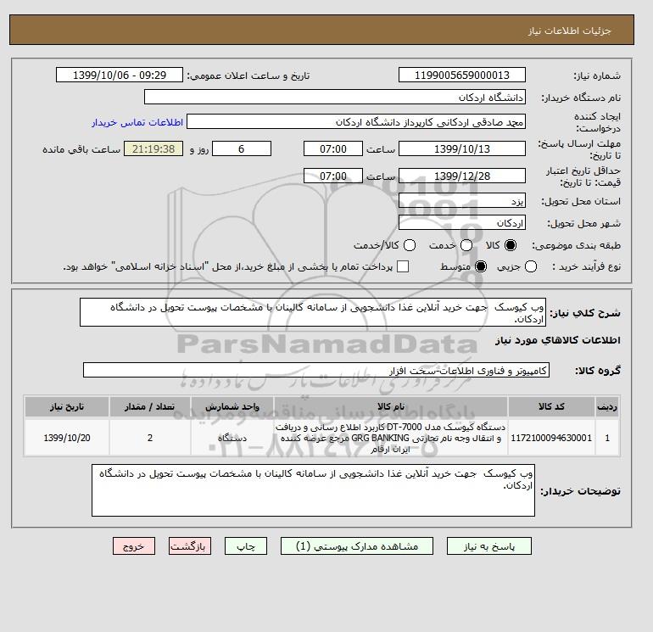Click the goods group field کامپیوتر و فناوری اطلاعات
653x632 pixels.
point(316,370)
